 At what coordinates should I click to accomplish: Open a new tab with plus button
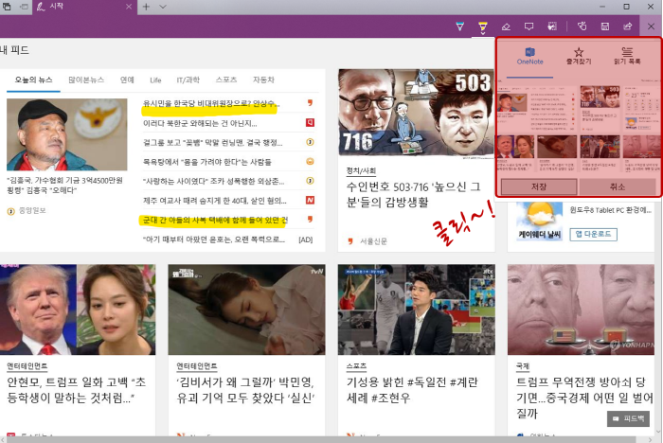pos(146,7)
